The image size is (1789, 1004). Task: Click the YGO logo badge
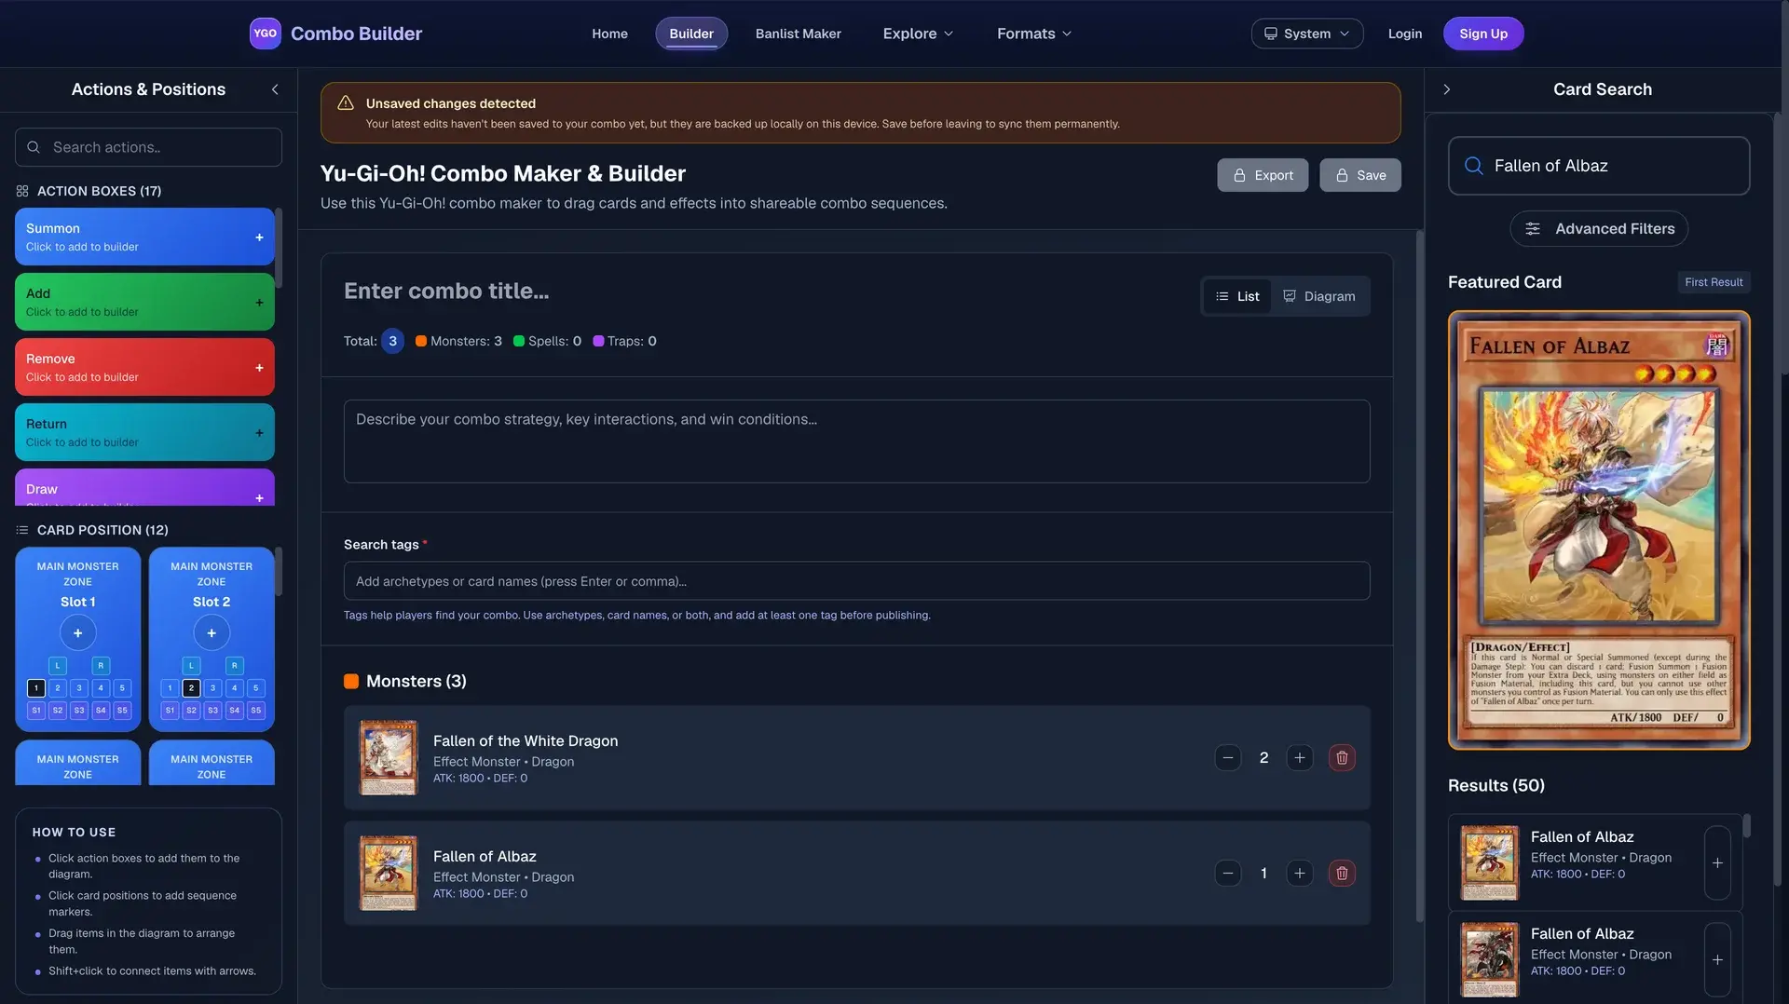266,34
